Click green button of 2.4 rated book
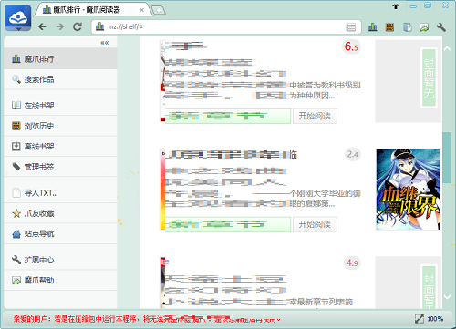456x329 pixels. 228,224
